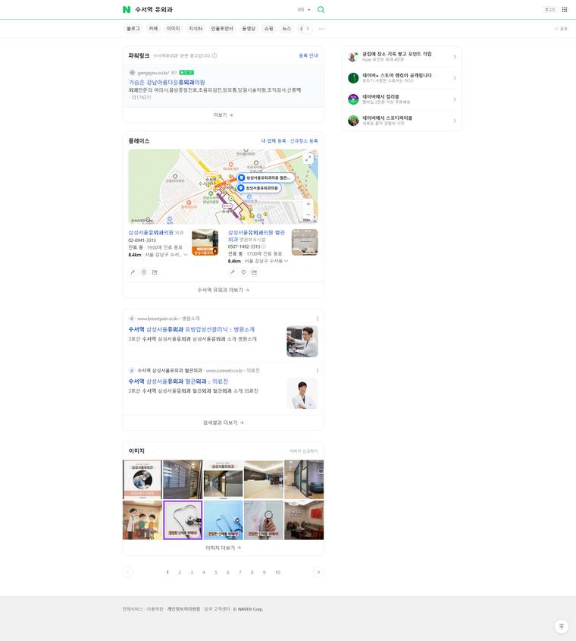Open the 등록 안내 link in 파워링크
The height and width of the screenshot is (641, 576).
308,55
